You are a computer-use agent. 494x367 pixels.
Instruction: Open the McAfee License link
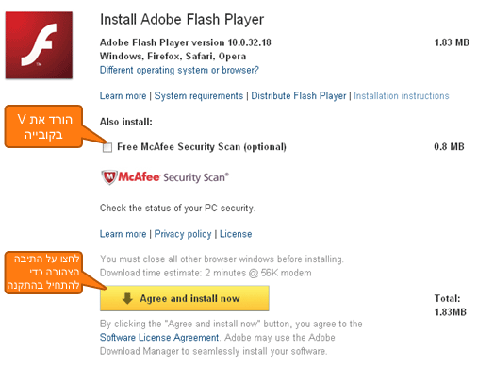click(x=236, y=234)
